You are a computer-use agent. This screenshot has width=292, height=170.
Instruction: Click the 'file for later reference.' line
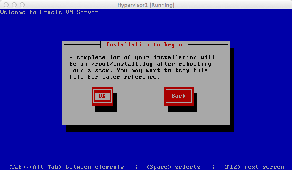[115, 77]
